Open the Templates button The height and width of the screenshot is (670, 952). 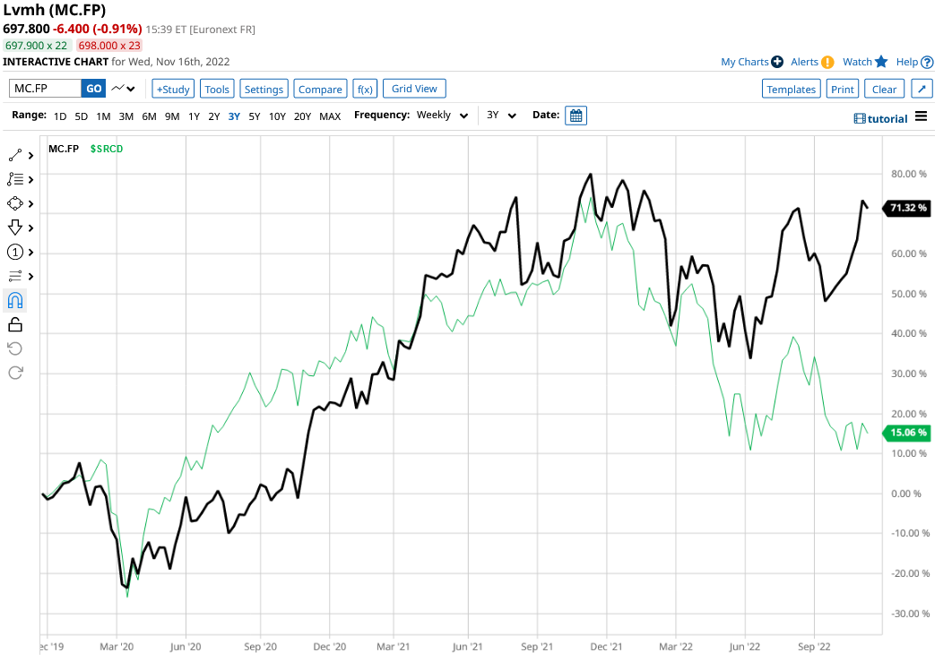click(792, 89)
